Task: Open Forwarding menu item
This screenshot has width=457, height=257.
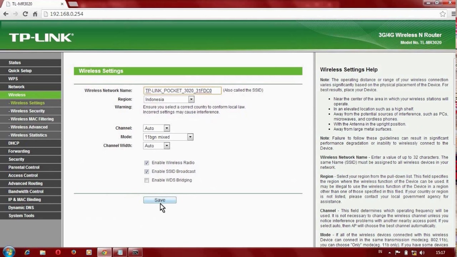Action: 31,151
